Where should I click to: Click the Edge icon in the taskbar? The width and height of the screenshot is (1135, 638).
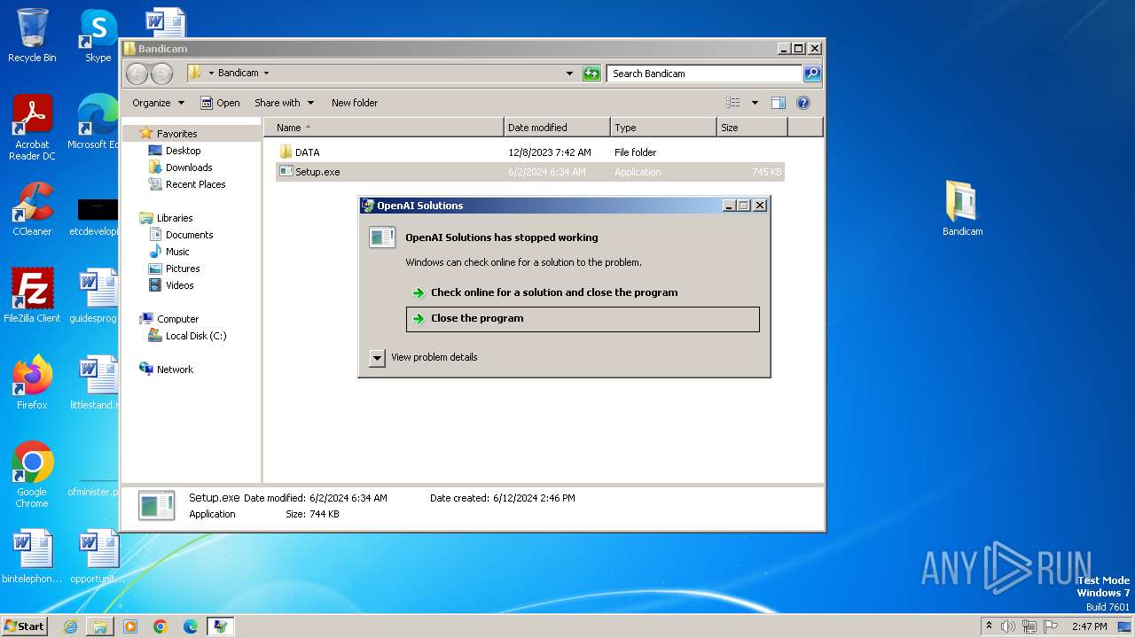point(191,626)
